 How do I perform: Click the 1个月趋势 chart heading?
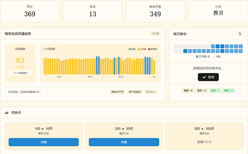click(49, 49)
